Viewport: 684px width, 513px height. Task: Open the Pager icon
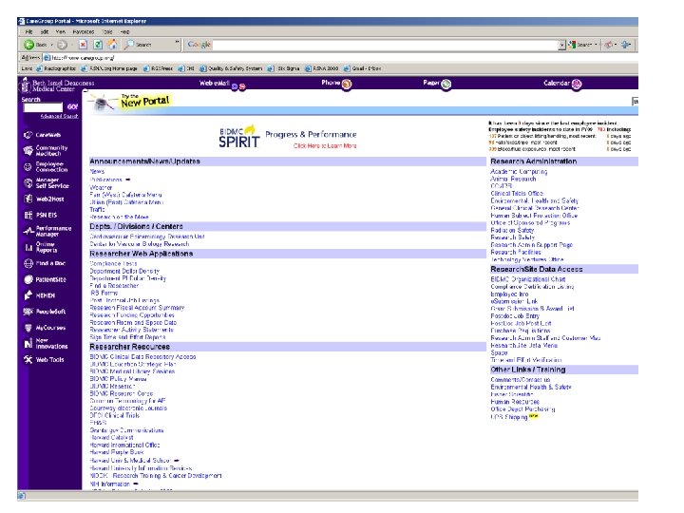click(446, 84)
